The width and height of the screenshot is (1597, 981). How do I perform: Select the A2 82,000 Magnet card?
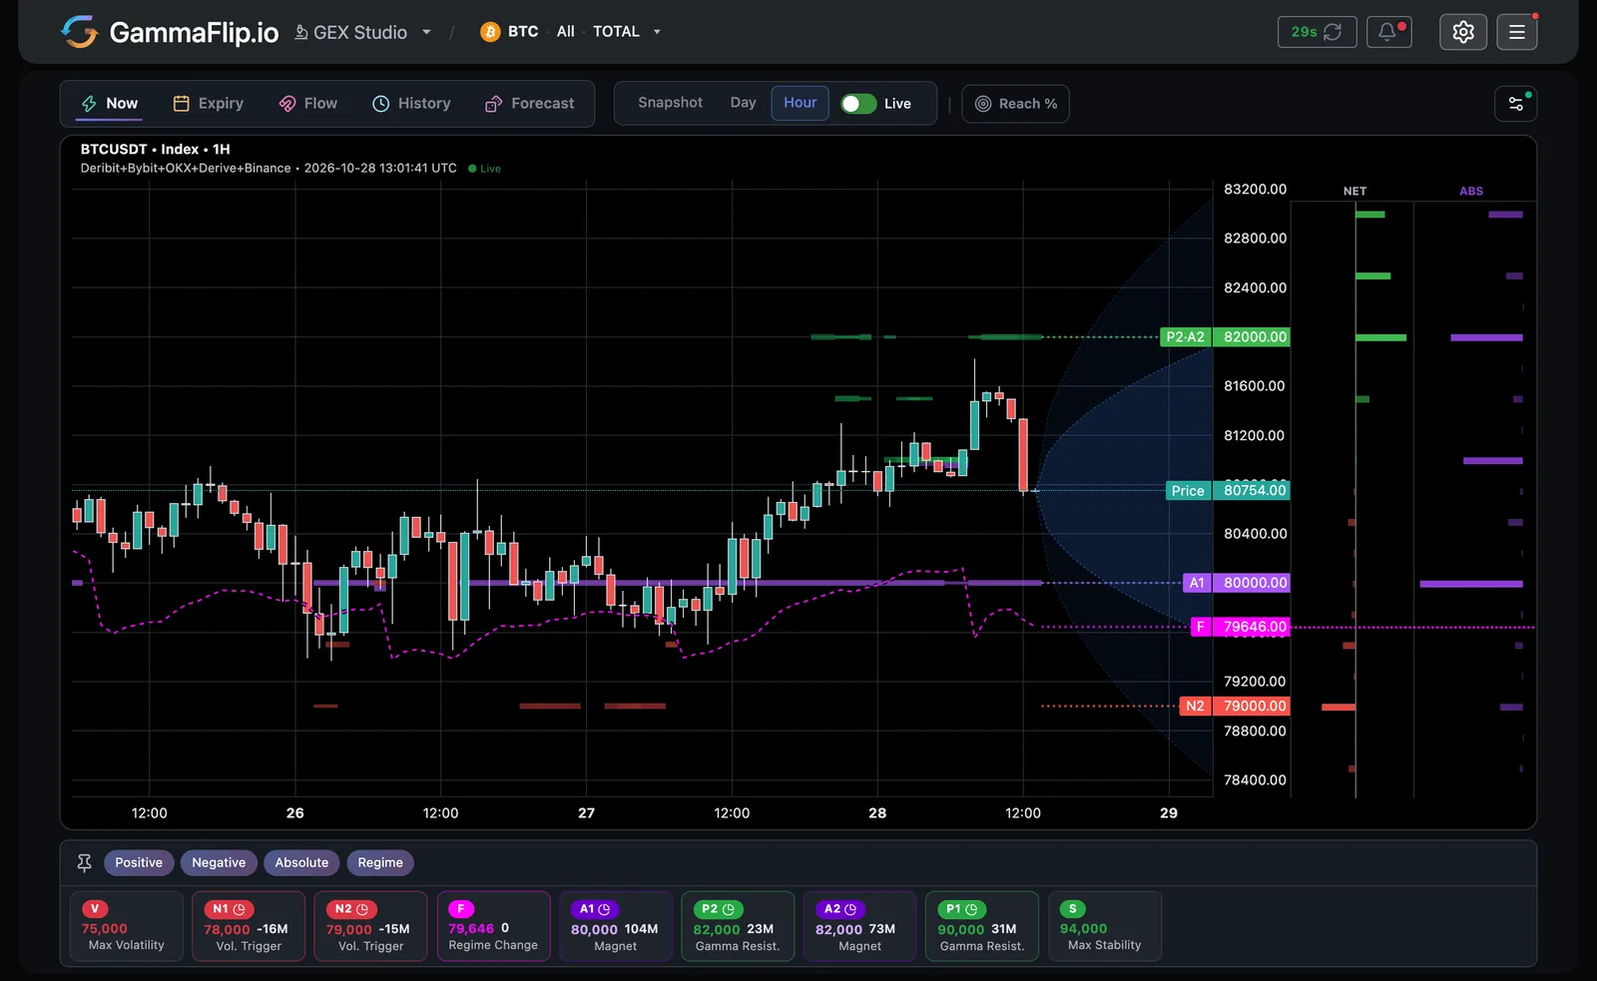point(859,926)
